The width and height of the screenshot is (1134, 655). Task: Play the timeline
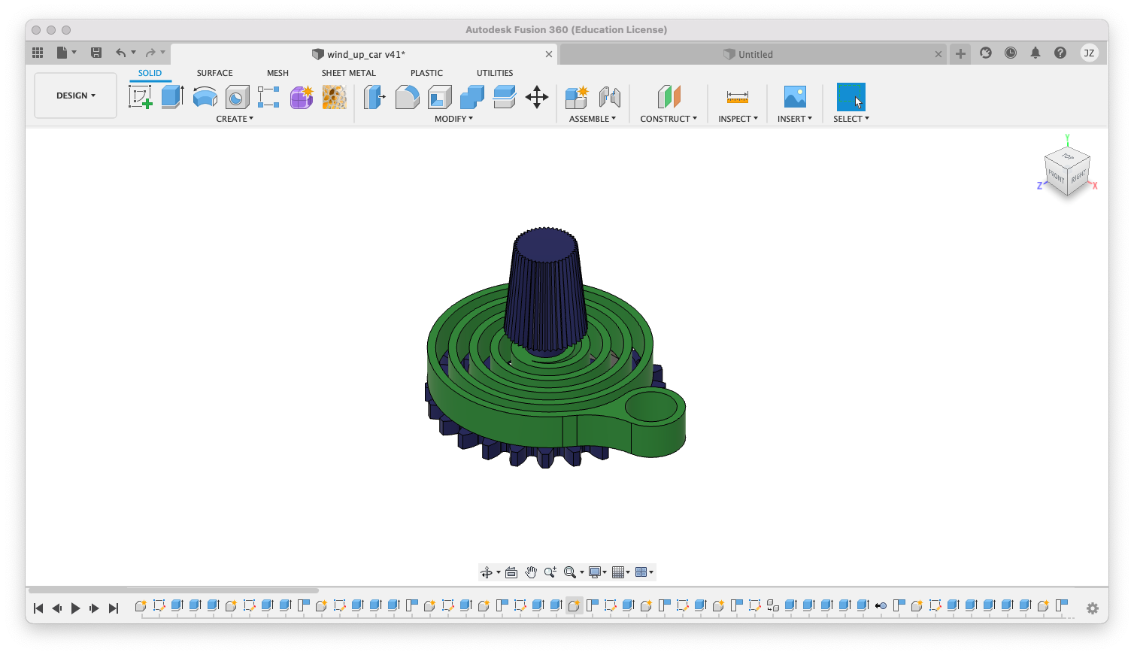pyautogui.click(x=75, y=608)
